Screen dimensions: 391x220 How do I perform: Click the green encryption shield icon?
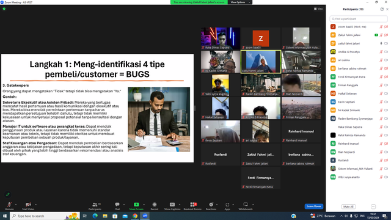(x=4, y=9)
